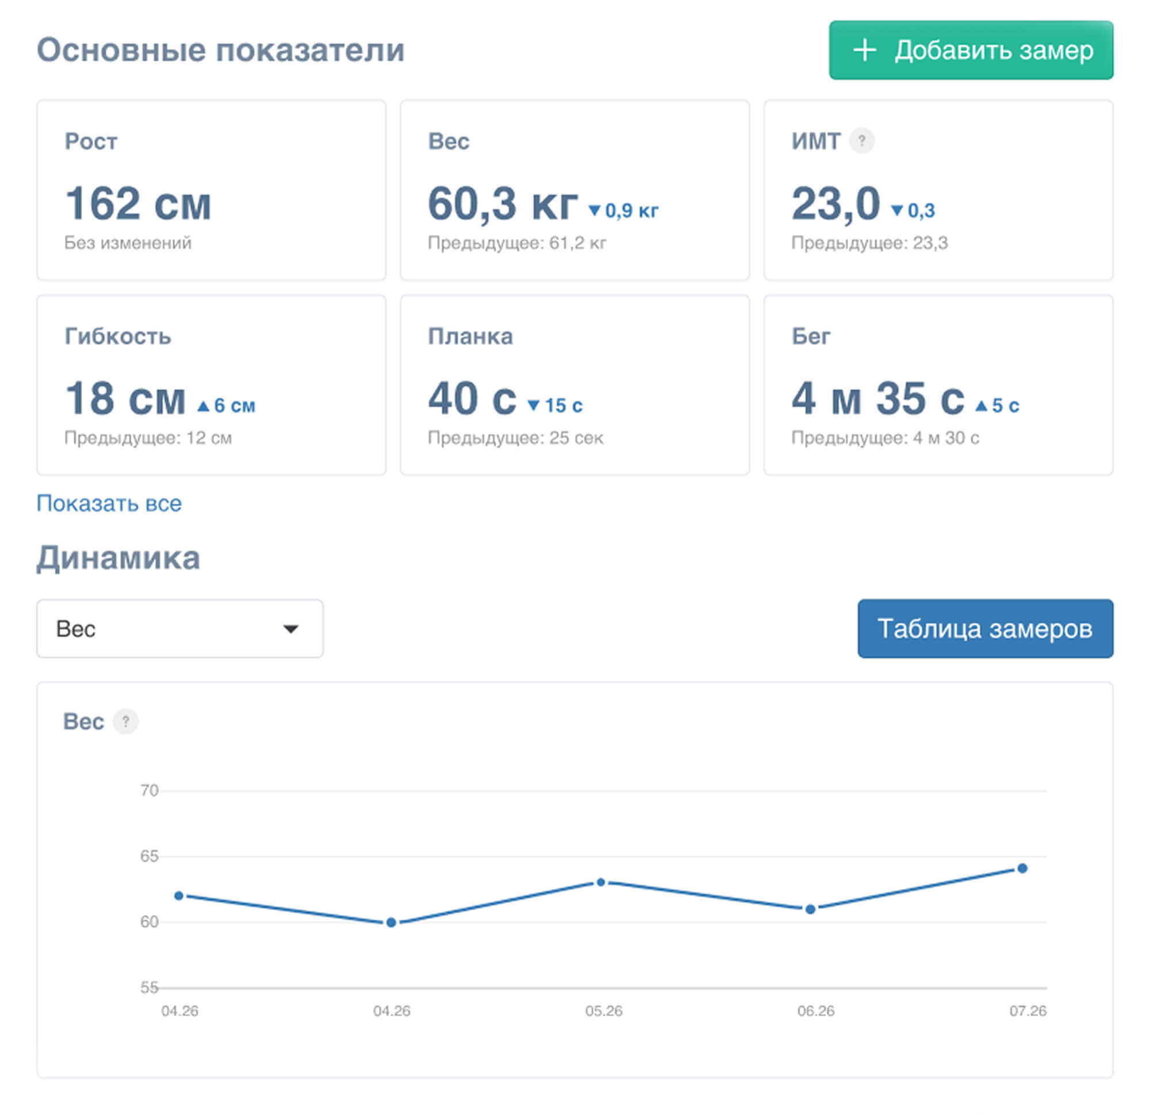Click the weight change indicator 0,9 кг

(623, 210)
